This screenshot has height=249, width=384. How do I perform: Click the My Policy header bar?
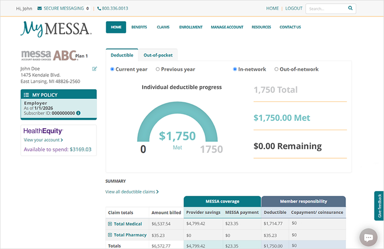pyautogui.click(x=59, y=94)
